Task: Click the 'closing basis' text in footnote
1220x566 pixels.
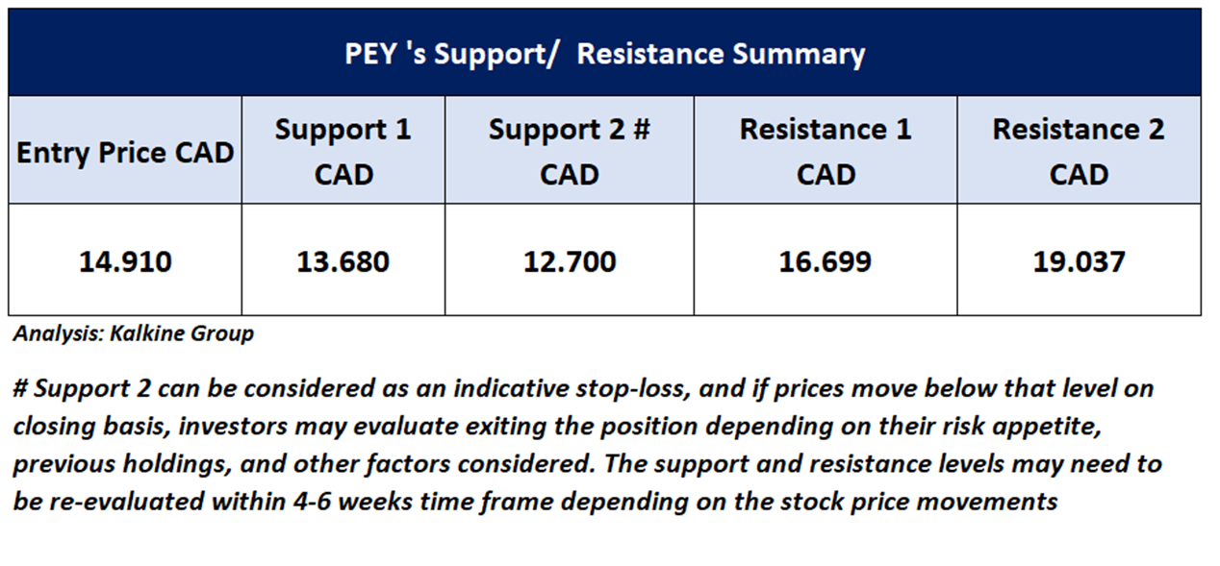Action: click(91, 427)
